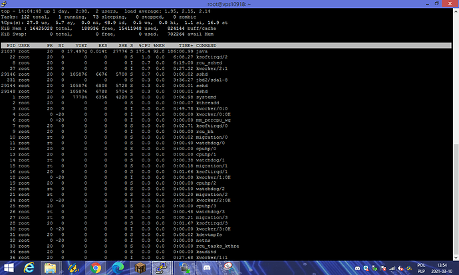This screenshot has height=275, width=459.
Task: Click the Discord icon in system tray
Action: 357,267
